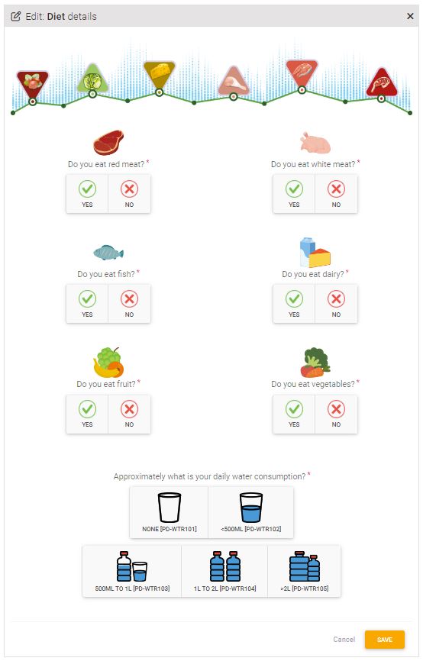Click the Cancel link
Screen dimensions: 423x661
click(344, 640)
